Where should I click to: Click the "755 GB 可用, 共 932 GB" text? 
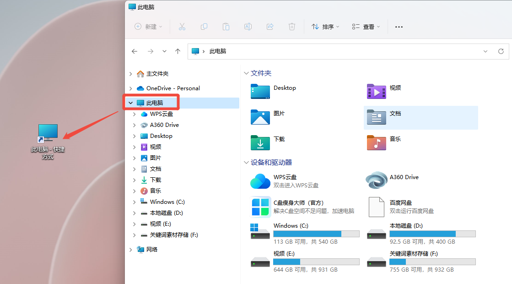tap(421, 270)
